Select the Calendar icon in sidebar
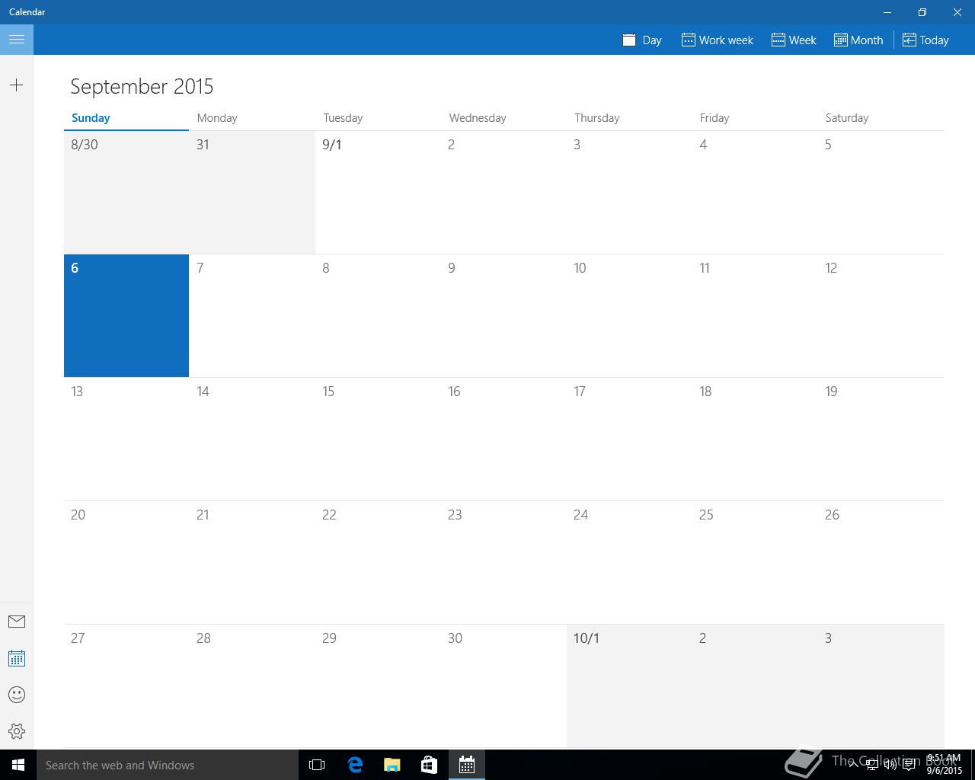Viewport: 975px width, 780px height. point(17,658)
